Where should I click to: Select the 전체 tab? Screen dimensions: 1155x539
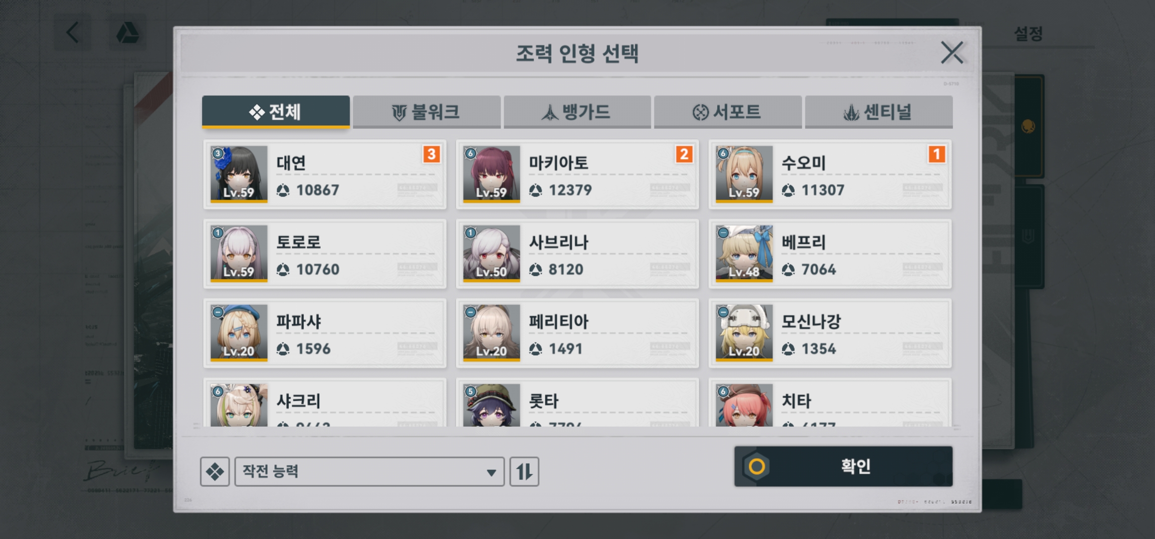click(x=276, y=112)
